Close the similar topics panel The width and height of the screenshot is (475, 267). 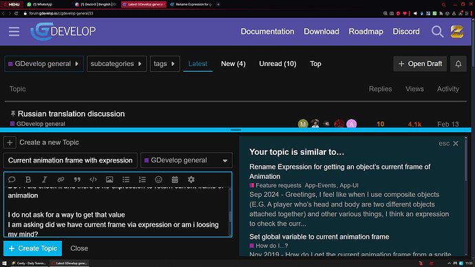tap(456, 144)
